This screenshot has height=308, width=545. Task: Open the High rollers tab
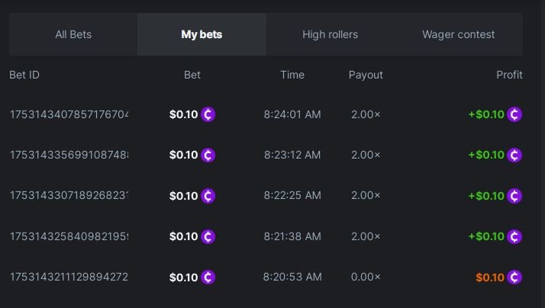[330, 34]
